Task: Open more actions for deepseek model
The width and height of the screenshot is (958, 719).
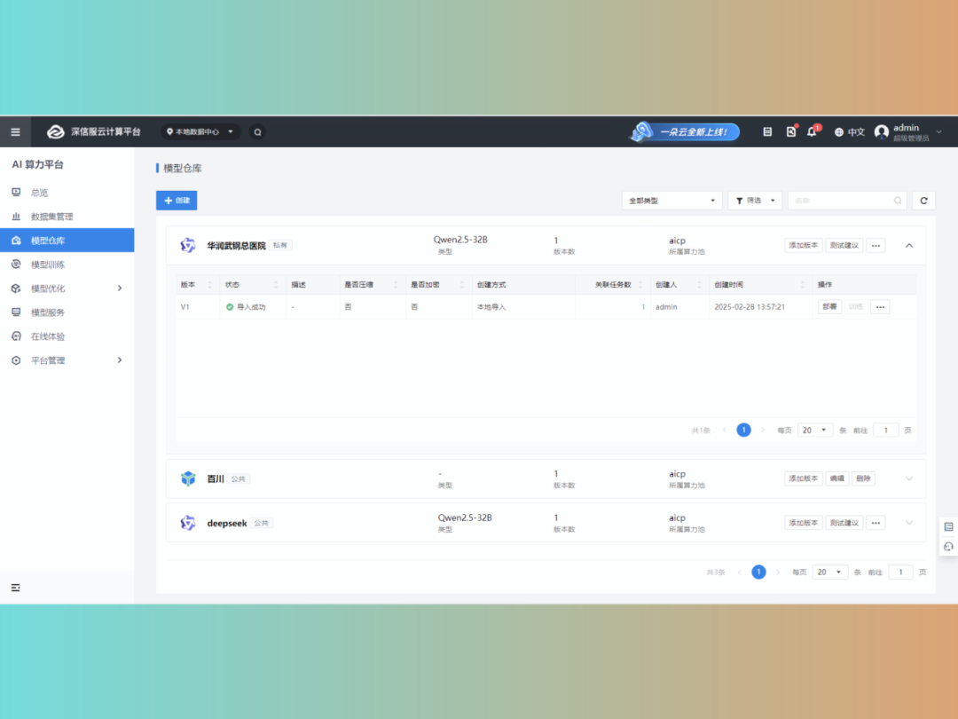Action: (876, 523)
